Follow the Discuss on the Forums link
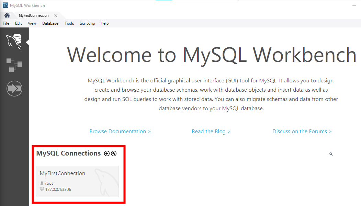The width and height of the screenshot is (361, 206). click(302, 131)
